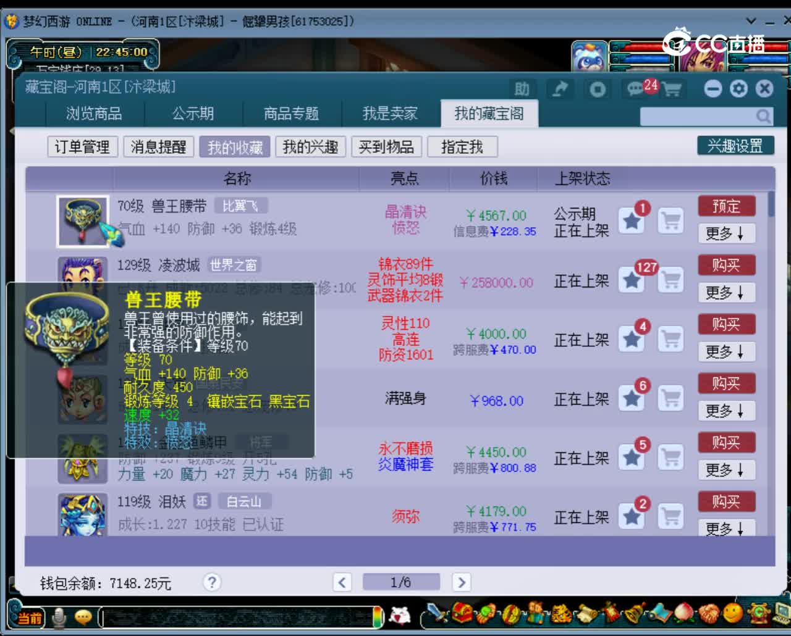Click 购买 for 119级 泪妖
Image resolution: width=791 pixels, height=636 pixels.
pos(726,501)
